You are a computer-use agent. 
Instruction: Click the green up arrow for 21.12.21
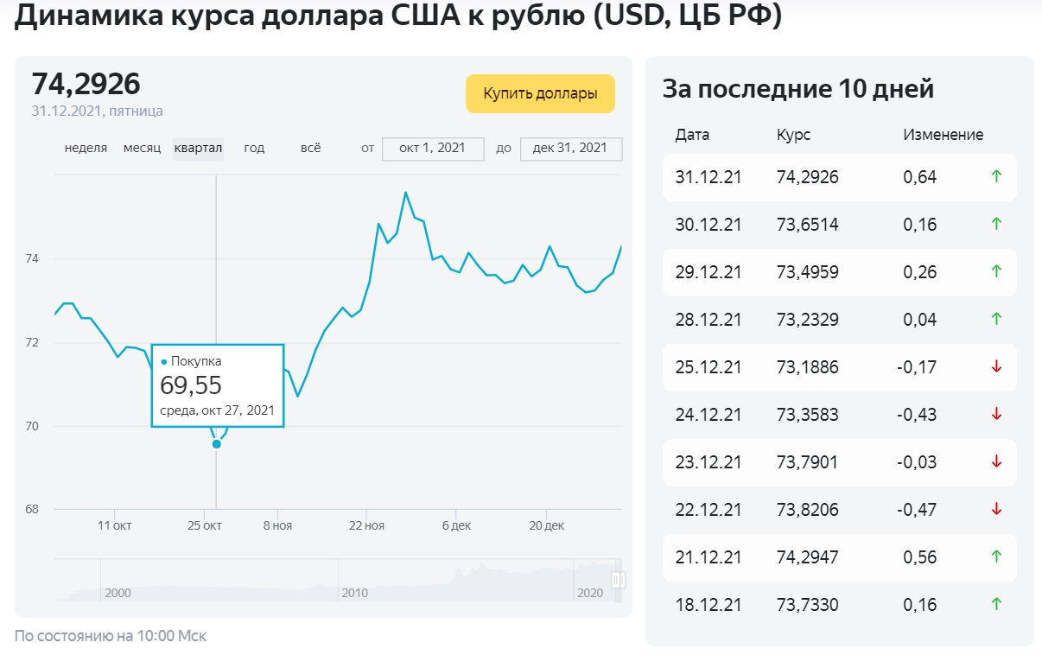tap(996, 557)
